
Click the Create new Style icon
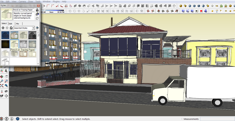37,14
